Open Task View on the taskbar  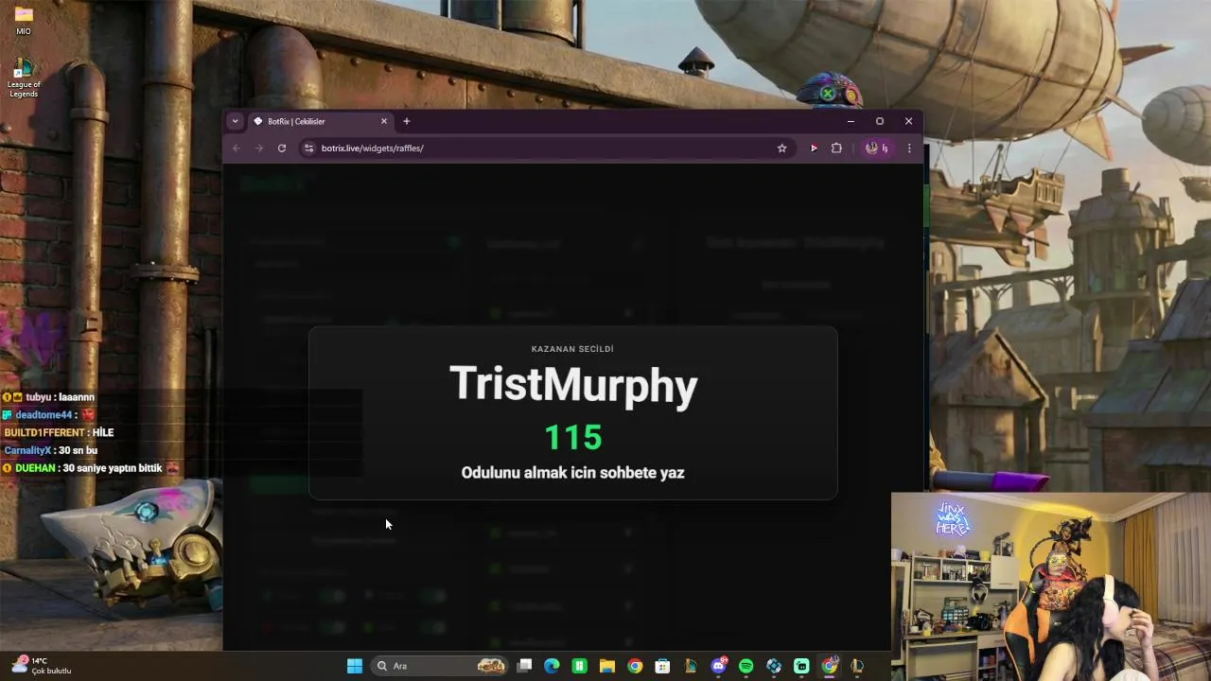[525, 666]
